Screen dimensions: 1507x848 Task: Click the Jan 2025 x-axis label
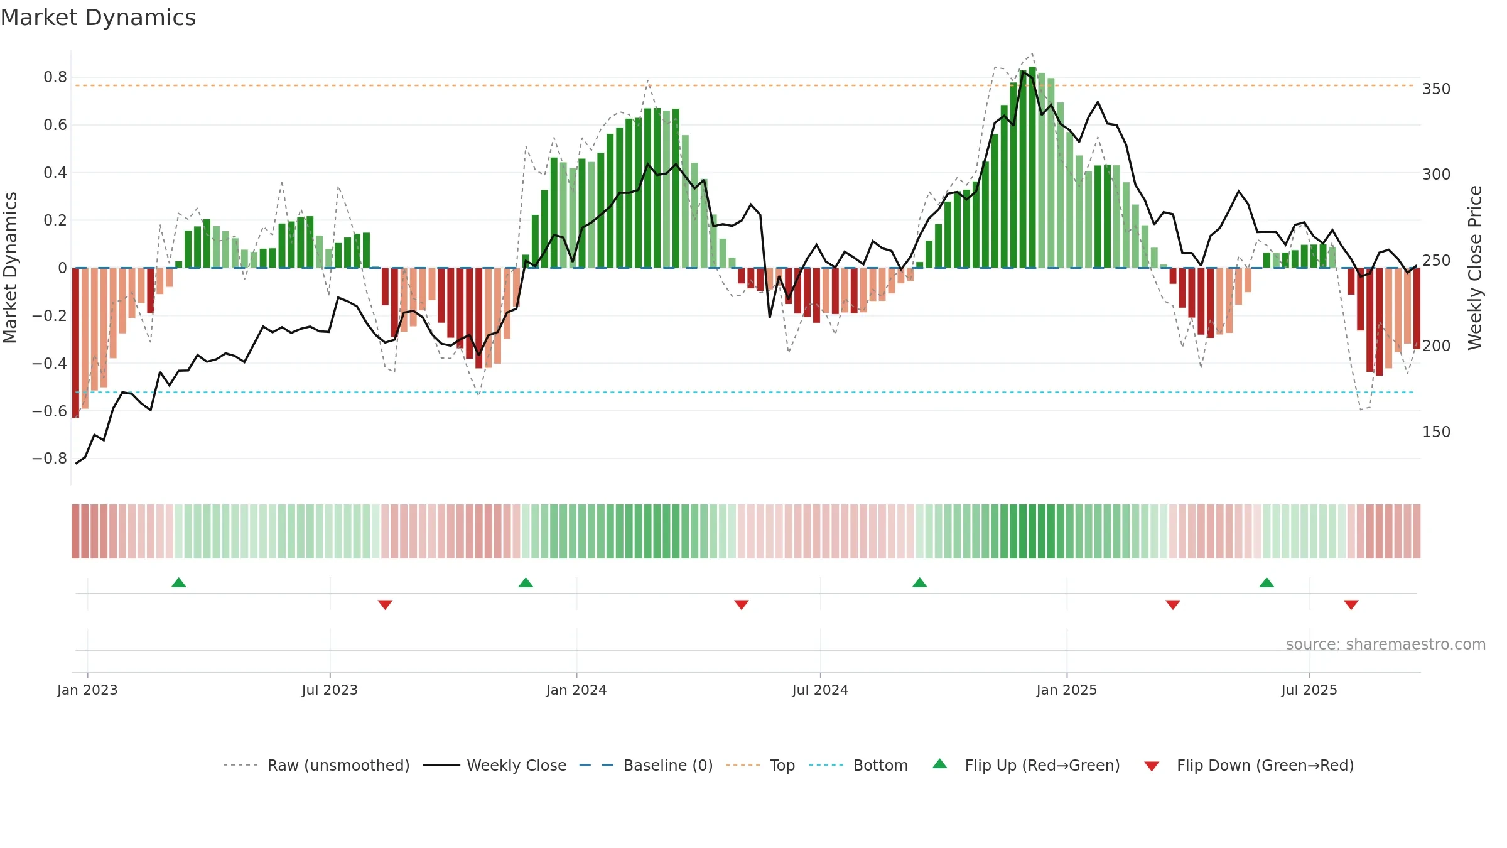[x=1067, y=690]
